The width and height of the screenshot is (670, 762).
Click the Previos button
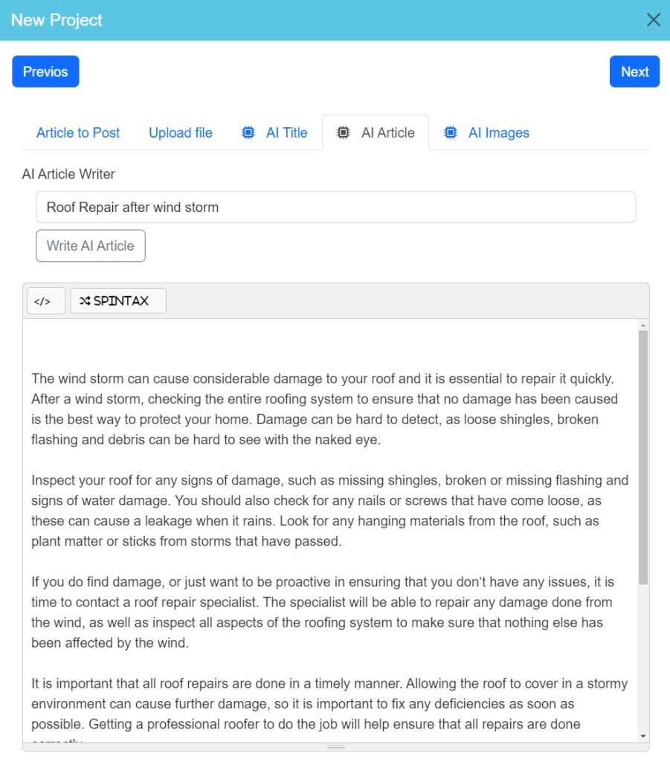pos(45,71)
